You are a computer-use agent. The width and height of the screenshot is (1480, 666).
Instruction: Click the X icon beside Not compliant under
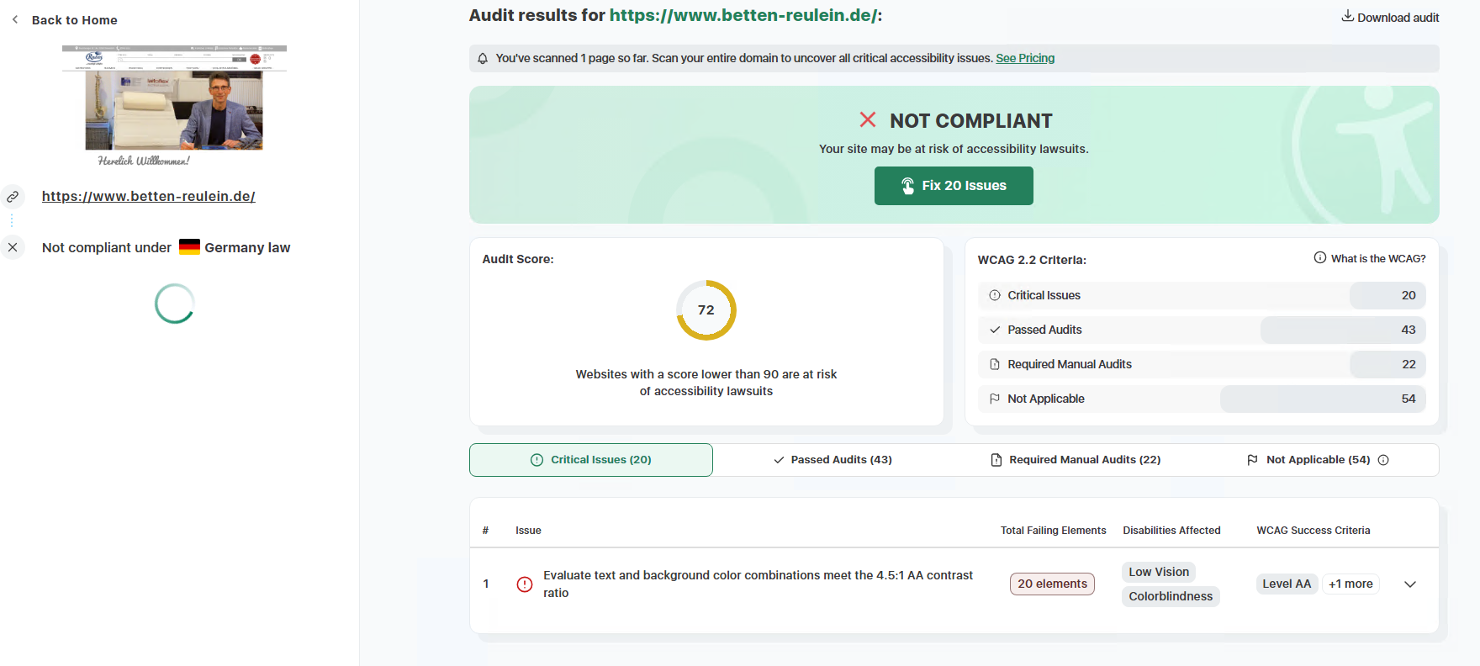point(13,247)
